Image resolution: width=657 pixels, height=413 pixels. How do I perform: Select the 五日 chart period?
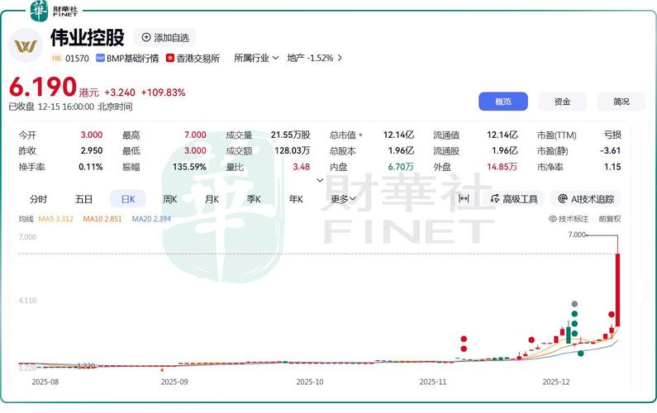click(83, 199)
